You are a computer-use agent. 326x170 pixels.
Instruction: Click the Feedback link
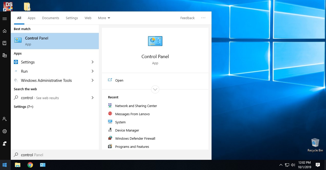click(x=187, y=18)
